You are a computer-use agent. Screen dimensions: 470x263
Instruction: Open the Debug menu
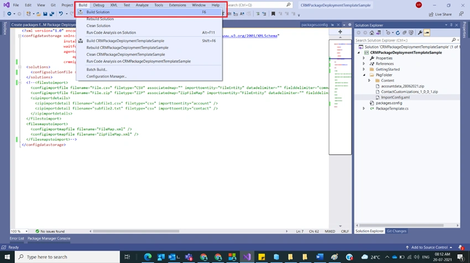[98, 5]
